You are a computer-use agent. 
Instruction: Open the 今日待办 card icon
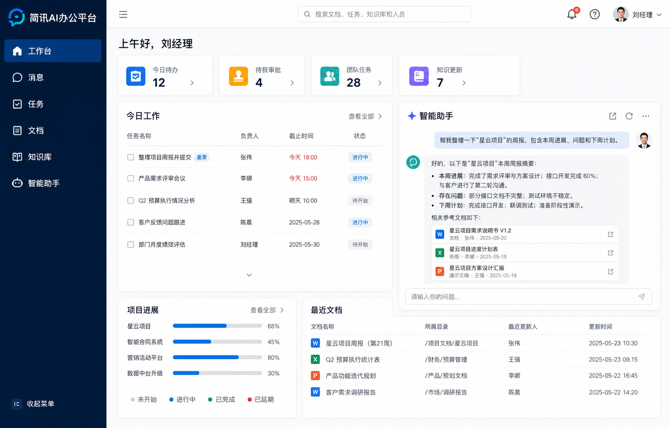[x=136, y=76]
